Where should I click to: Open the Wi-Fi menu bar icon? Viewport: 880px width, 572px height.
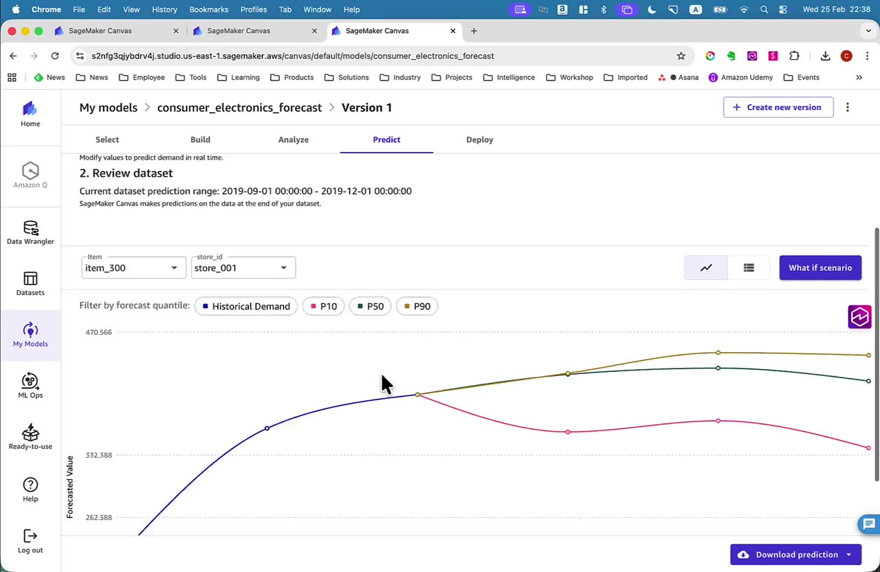(x=744, y=10)
